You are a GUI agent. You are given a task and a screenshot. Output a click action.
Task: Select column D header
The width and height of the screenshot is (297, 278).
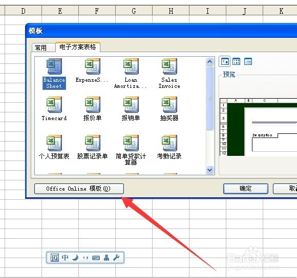pos(23,11)
